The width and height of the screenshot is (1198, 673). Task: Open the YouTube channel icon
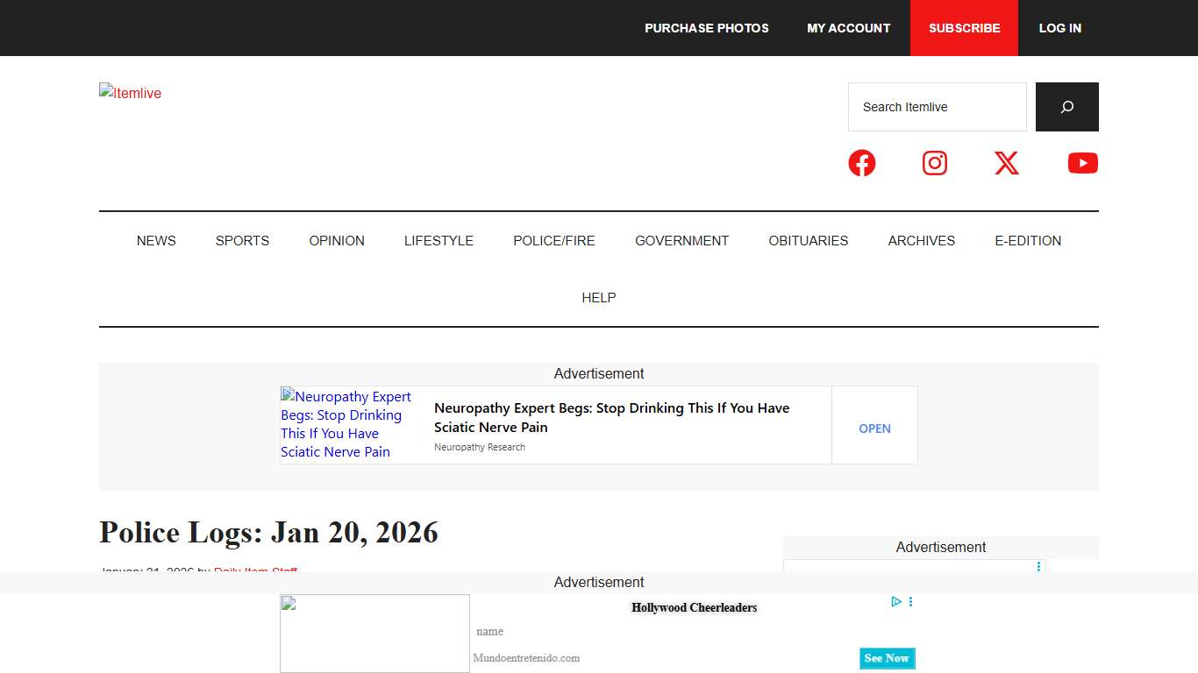coord(1082,163)
